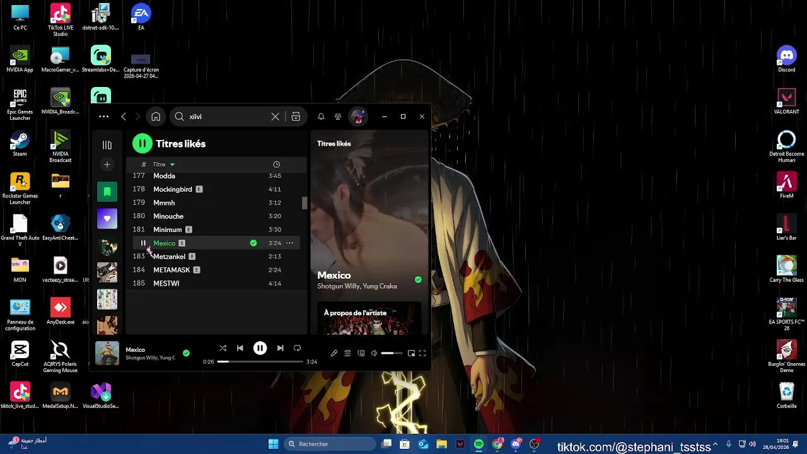Viewport: 807px width, 454px height.
Task: Select the MESTWI track
Action: [x=216, y=283]
